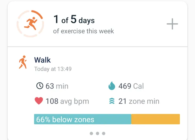Select the "469 Cal" calories stat
Viewport: 195px width, 140px height.
click(x=131, y=86)
